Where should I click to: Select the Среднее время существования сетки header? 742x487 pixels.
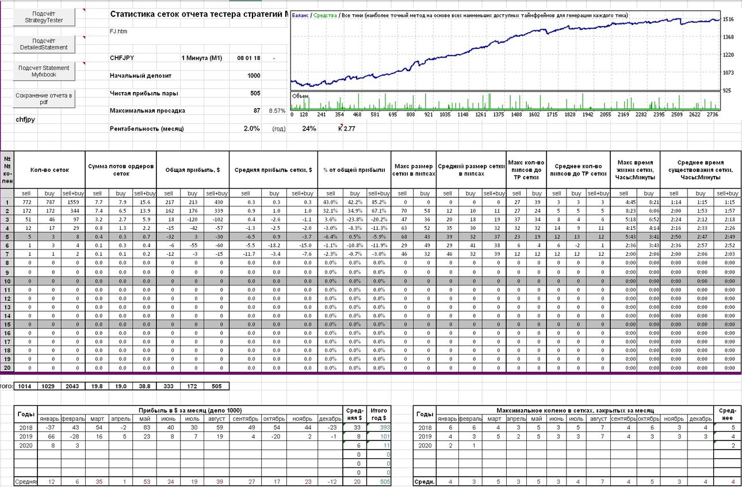tap(701, 170)
